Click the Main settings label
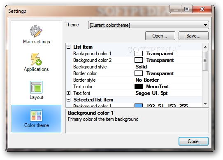 pos(36,42)
